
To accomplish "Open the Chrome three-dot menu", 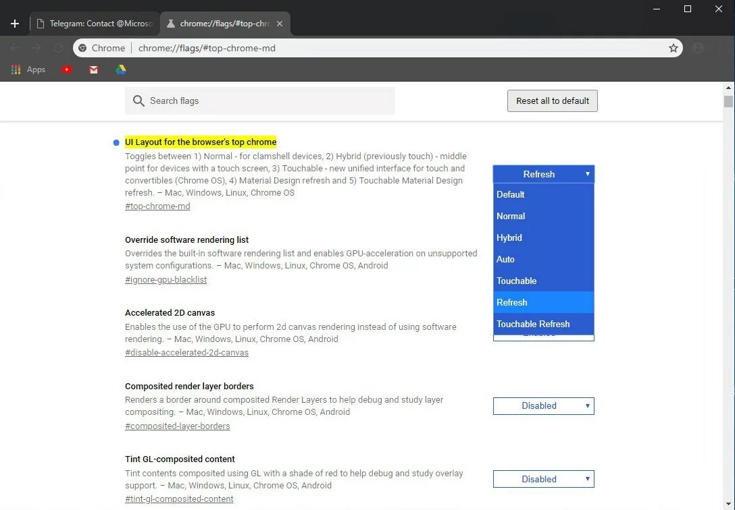I will 720,48.
